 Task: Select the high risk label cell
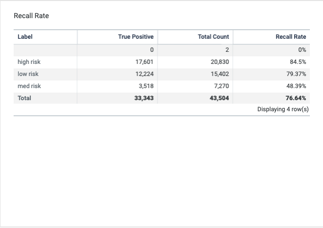point(29,62)
